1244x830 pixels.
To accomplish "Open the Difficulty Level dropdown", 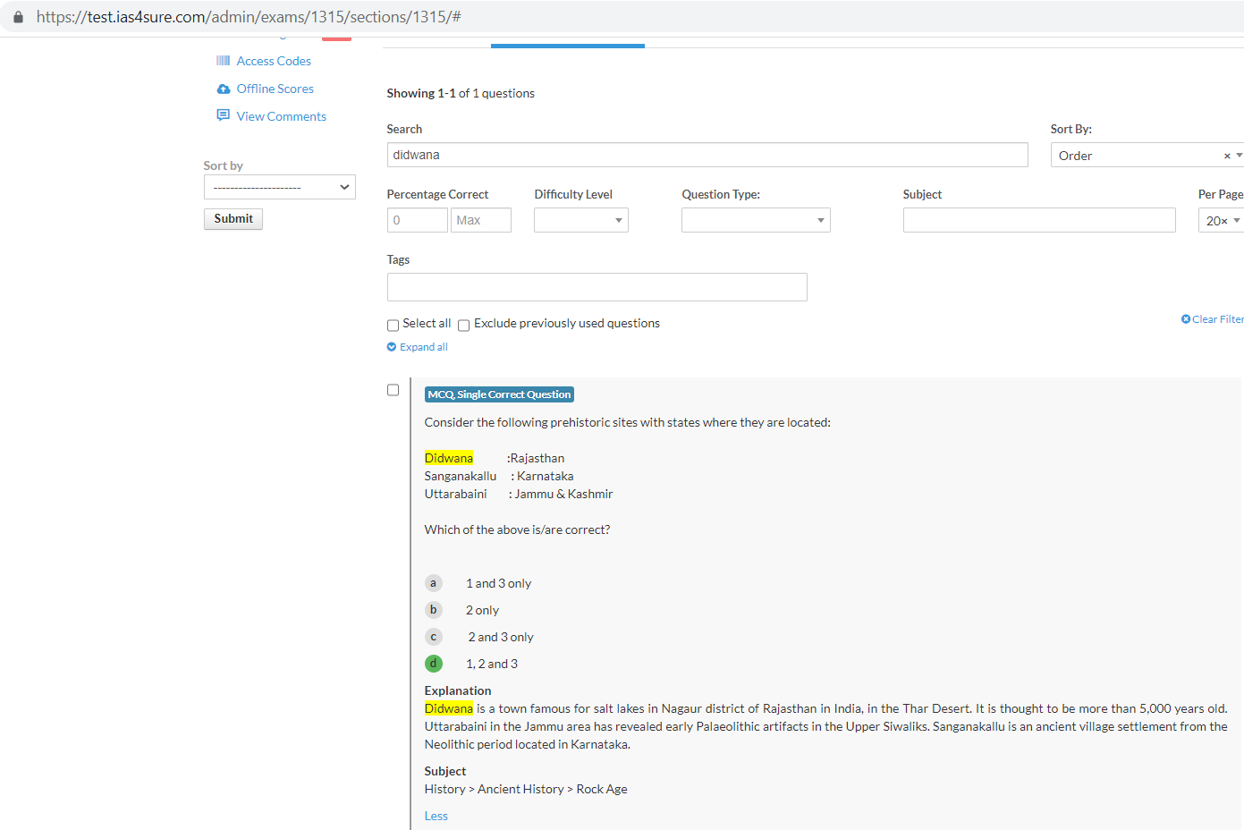I will coord(581,220).
